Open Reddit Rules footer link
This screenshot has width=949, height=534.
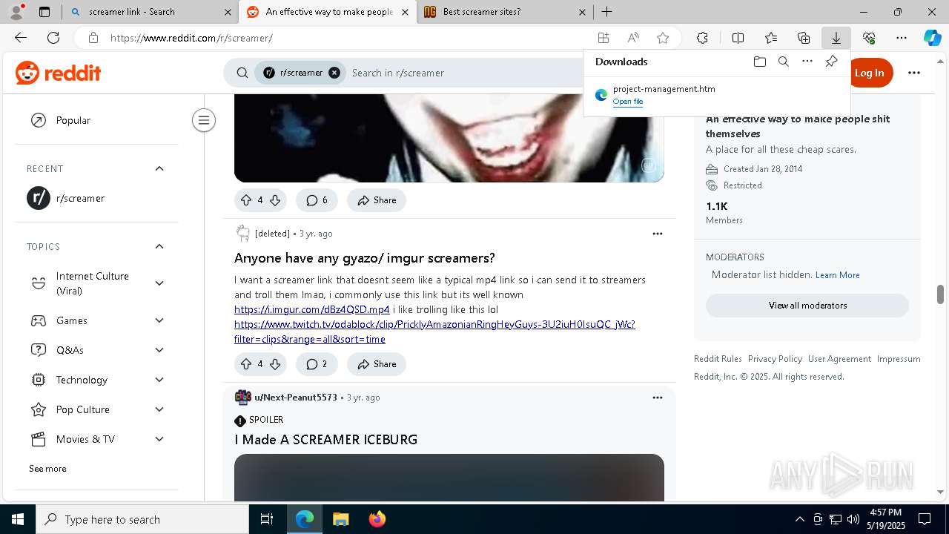718,359
